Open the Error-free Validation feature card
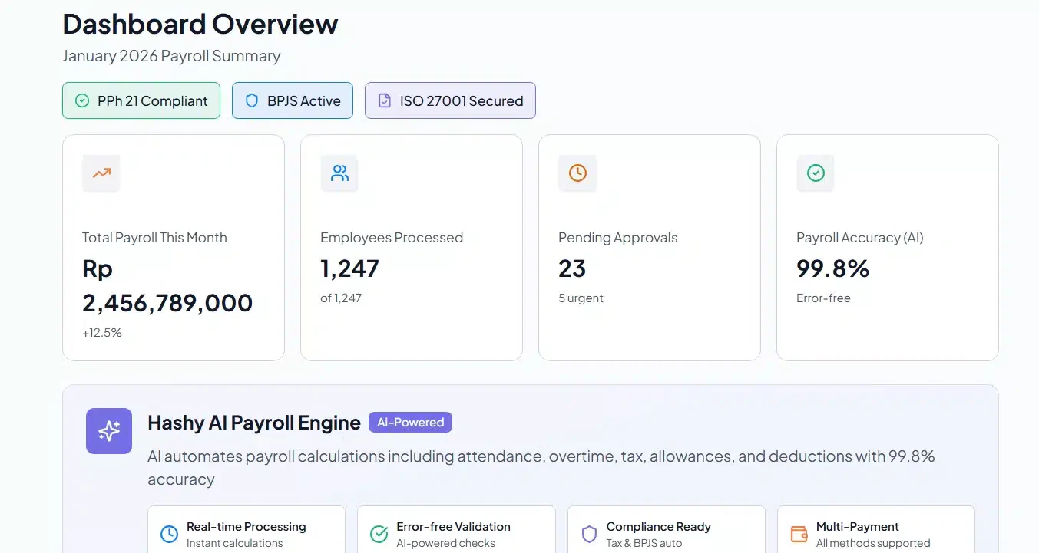 456,530
